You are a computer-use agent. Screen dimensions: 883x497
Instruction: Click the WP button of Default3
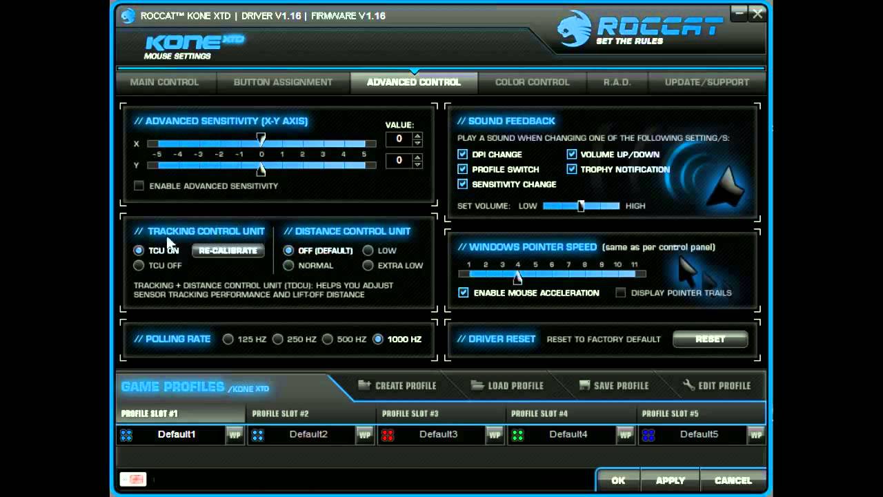495,435
